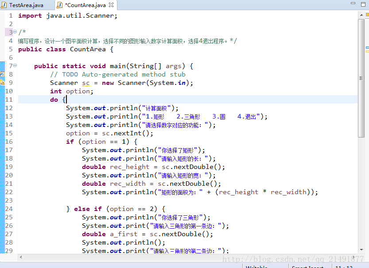Screen dimensions: 369x268
Task: Click 'java.util.Scanner;' on line 1
Action: pyautogui.click(x=82, y=16)
